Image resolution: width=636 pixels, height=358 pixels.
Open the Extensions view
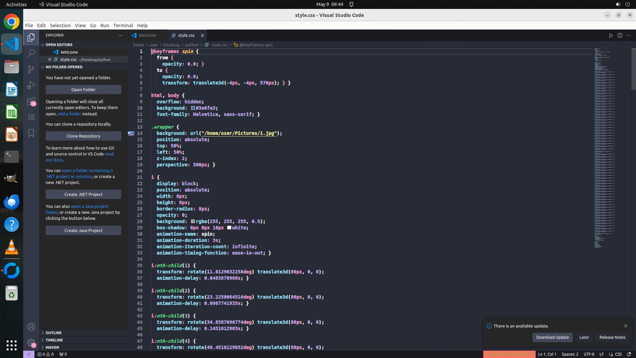[x=31, y=101]
